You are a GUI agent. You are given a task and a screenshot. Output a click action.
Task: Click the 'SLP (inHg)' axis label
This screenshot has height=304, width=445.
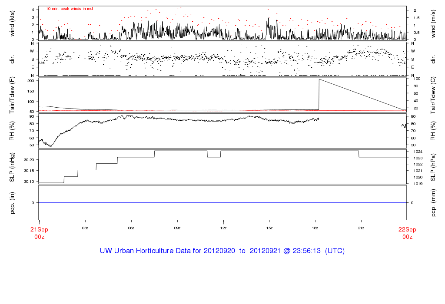tap(12, 167)
